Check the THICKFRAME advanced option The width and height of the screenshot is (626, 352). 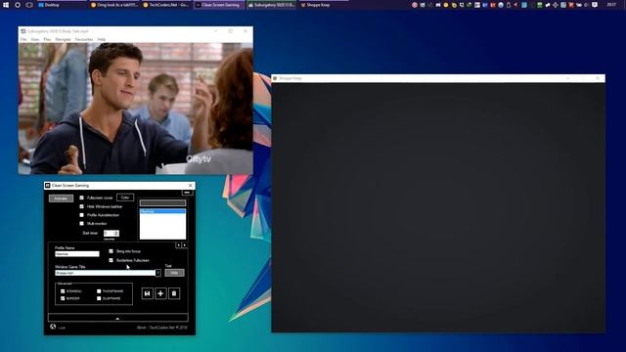point(99,291)
